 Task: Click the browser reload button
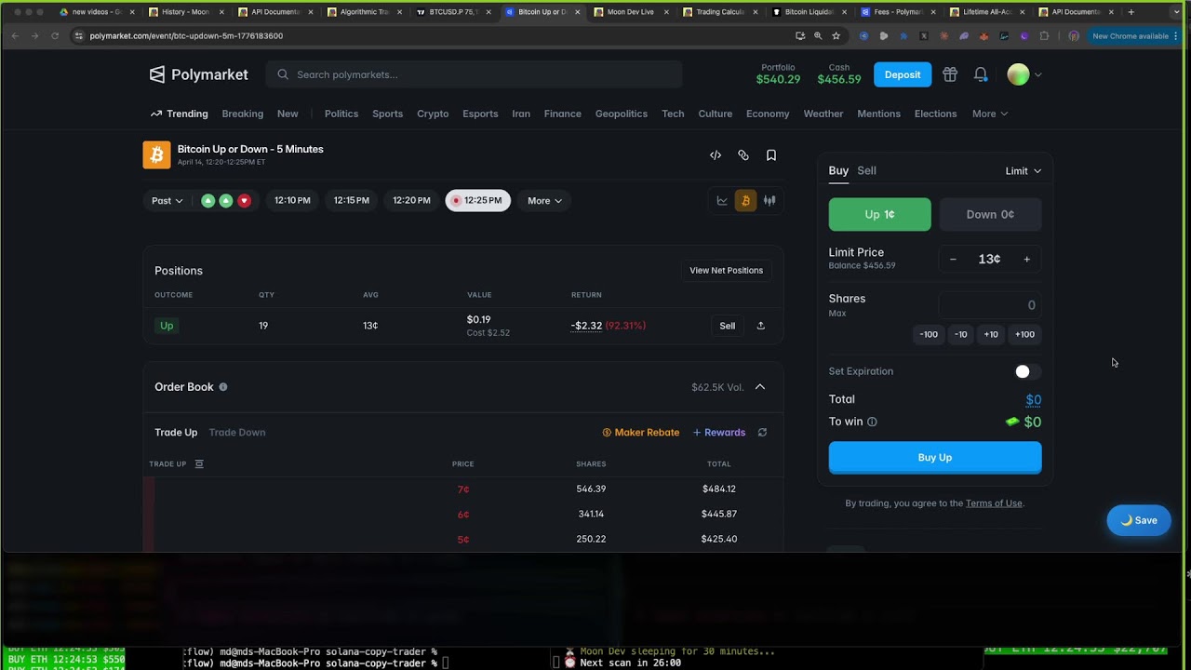(55, 35)
